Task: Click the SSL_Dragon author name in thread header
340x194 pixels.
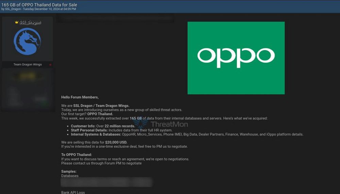Action: point(13,9)
